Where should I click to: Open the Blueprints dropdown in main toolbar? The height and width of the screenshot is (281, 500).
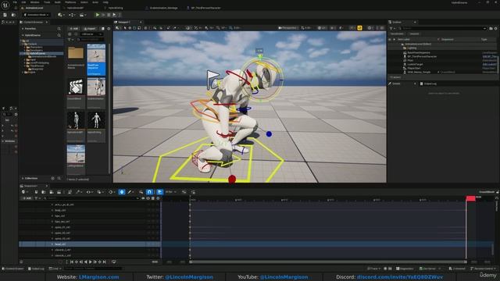(x=72, y=15)
